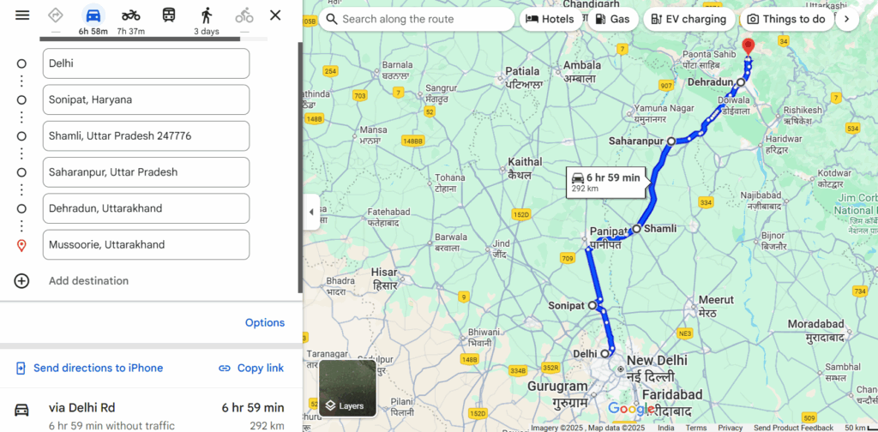Click the Search along the route box

tap(417, 19)
